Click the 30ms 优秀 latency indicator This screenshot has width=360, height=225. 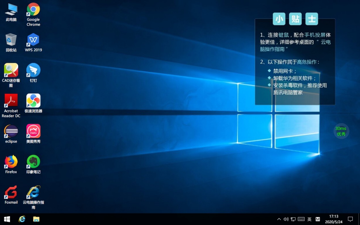pos(341,131)
